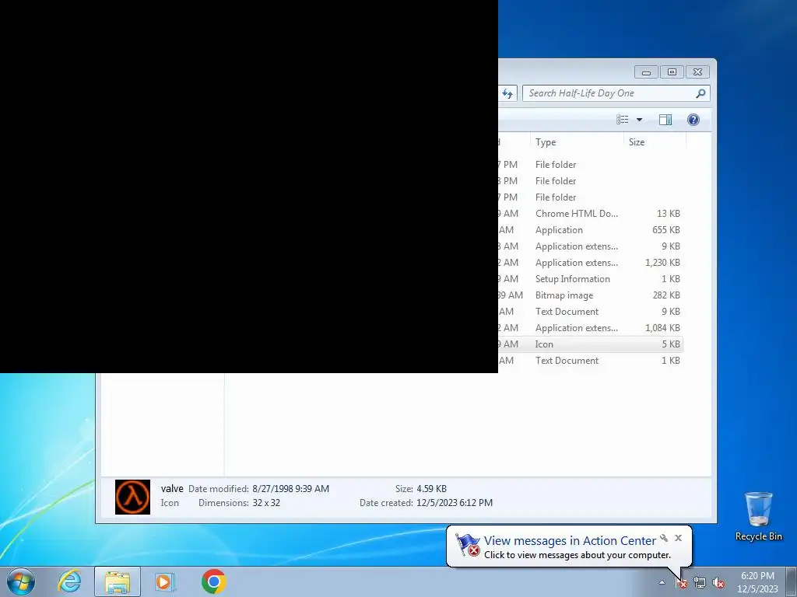Select the 9 KB Text Document row

[590, 311]
